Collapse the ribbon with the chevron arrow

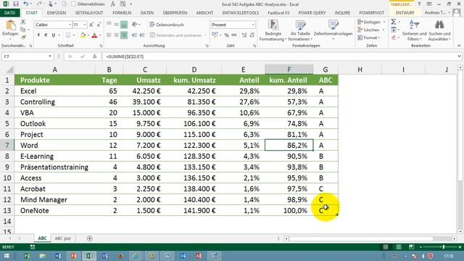[459, 46]
